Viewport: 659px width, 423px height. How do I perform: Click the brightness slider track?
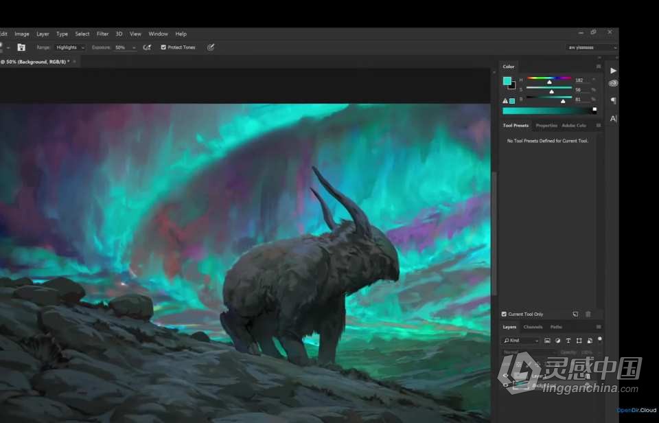click(549, 97)
